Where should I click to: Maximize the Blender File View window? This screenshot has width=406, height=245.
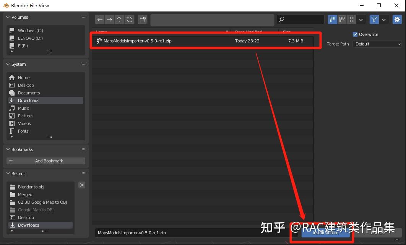(x=379, y=5)
